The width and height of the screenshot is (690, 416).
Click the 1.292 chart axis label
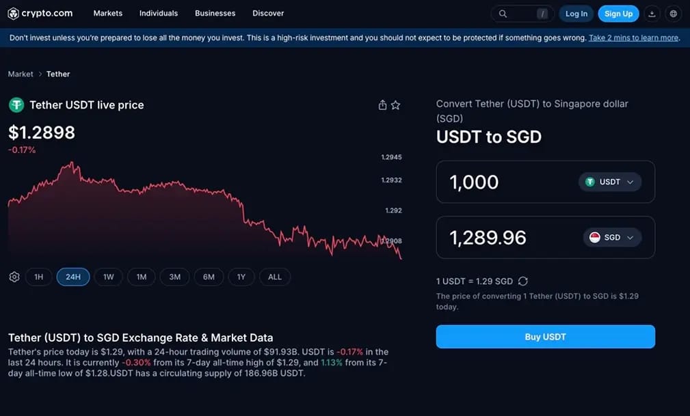tap(393, 210)
